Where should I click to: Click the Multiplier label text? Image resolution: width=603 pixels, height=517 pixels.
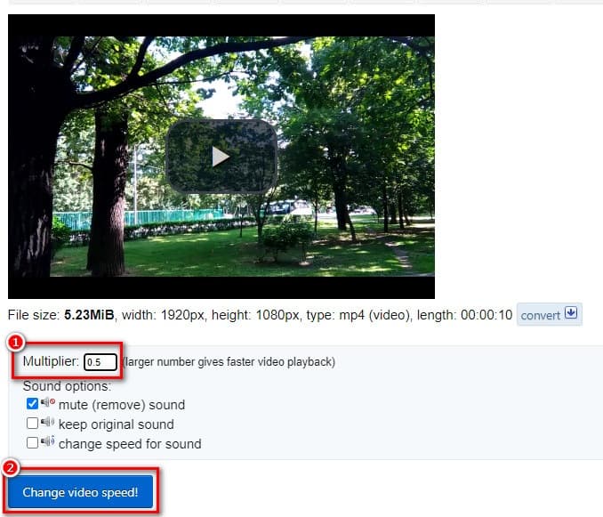coord(51,361)
